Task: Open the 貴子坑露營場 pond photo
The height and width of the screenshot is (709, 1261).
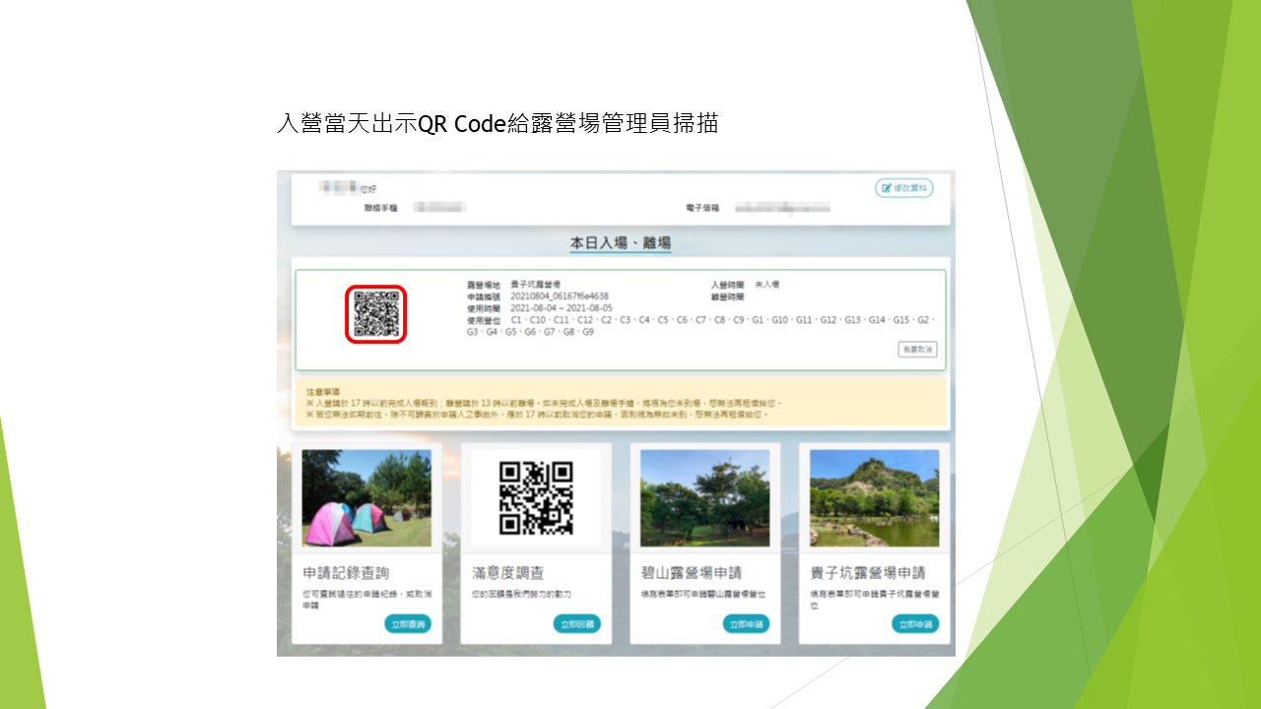Action: [x=875, y=498]
